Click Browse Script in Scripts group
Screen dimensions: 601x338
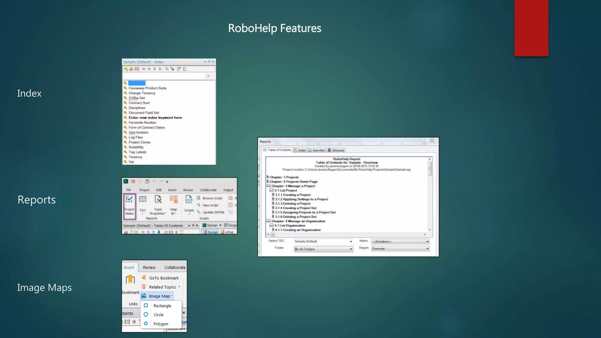coord(210,198)
